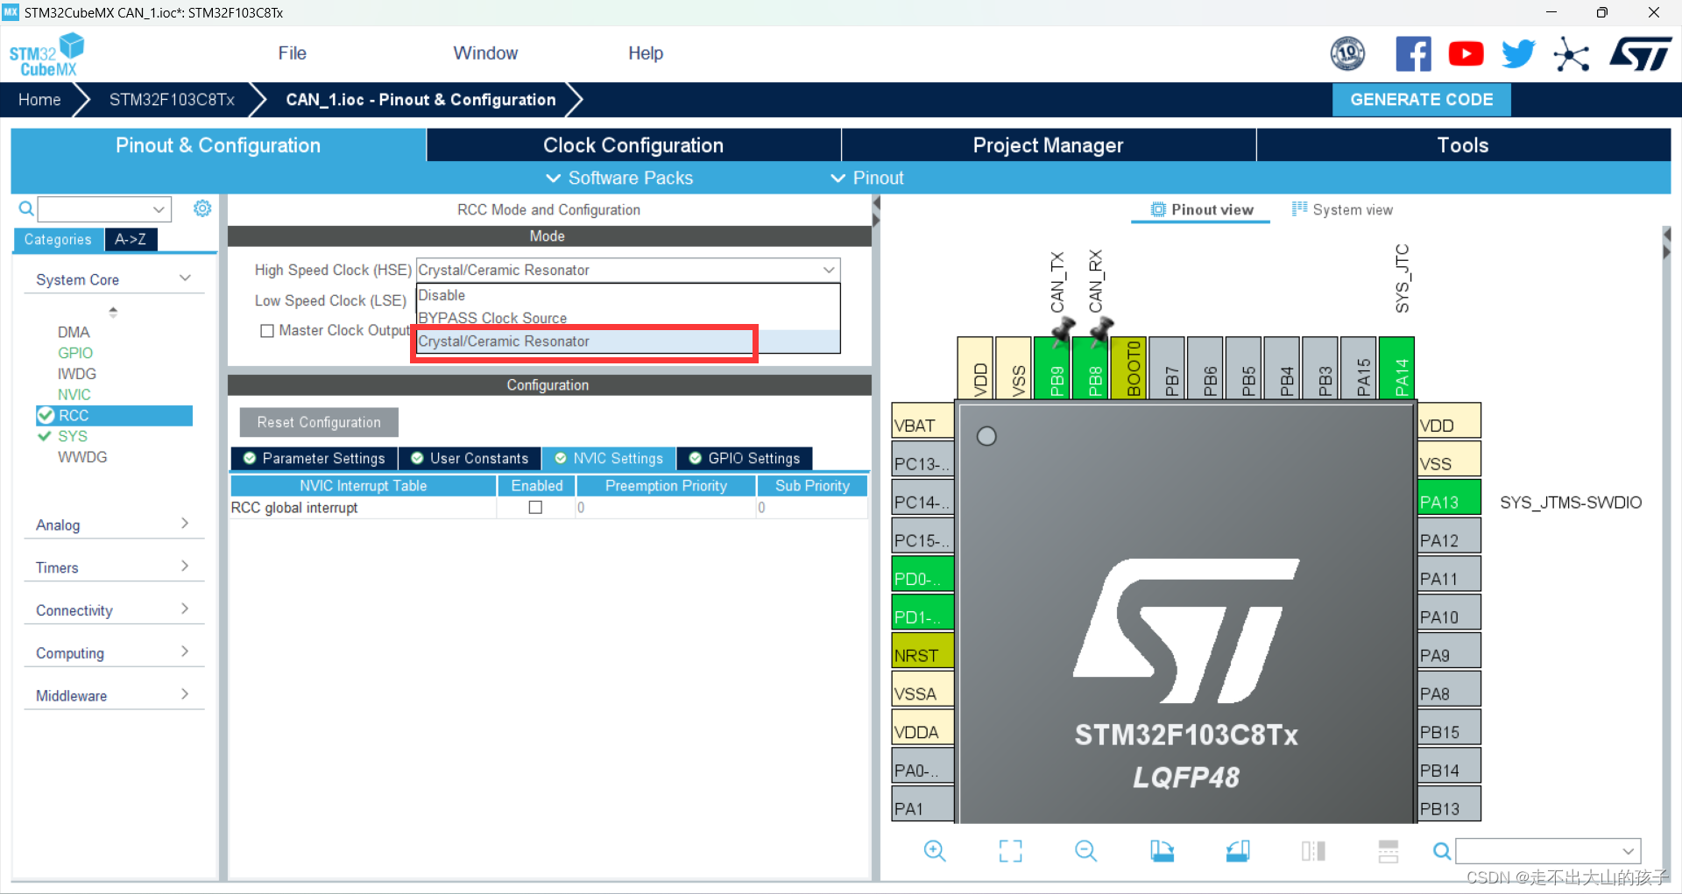Click the GENERATE CODE button
Image resolution: width=1682 pixels, height=894 pixels.
pos(1421,99)
